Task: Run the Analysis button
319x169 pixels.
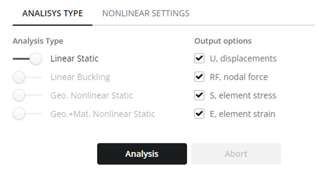Action: pyautogui.click(x=142, y=154)
